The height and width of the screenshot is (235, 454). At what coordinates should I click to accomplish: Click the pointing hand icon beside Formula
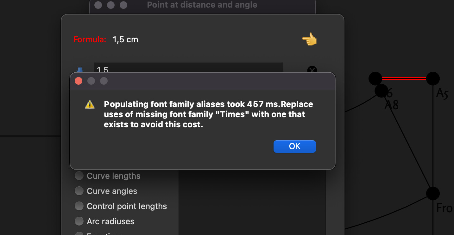click(x=309, y=39)
